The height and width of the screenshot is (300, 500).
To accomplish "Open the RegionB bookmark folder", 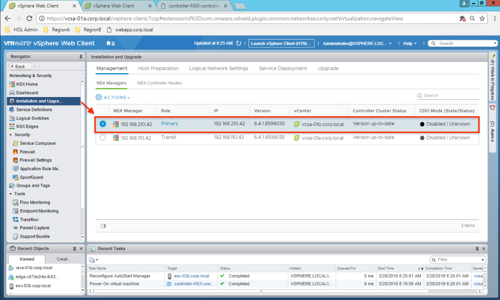I will click(88, 30).
